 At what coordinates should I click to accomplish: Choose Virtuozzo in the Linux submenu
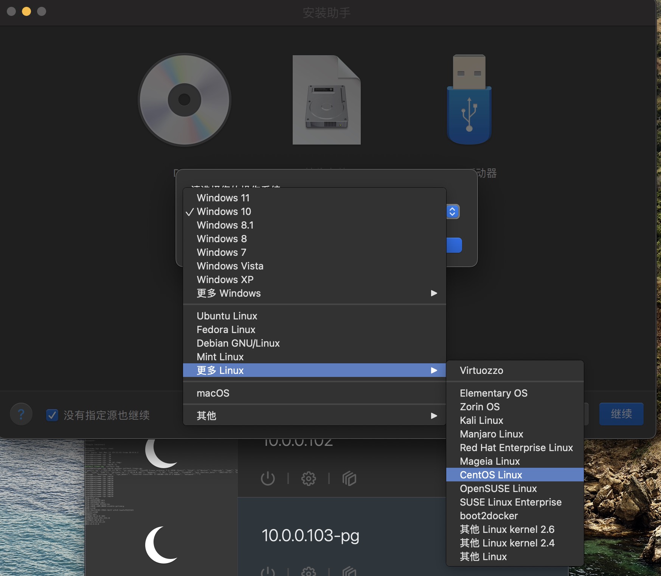pyautogui.click(x=515, y=371)
